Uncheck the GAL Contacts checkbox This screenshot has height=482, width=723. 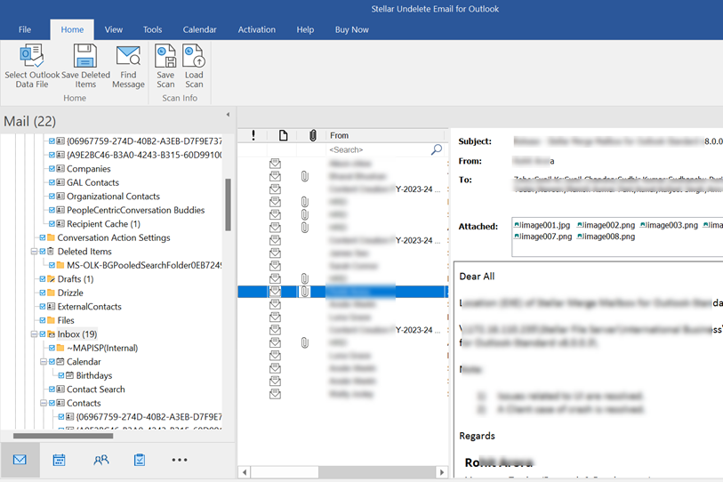coord(52,182)
